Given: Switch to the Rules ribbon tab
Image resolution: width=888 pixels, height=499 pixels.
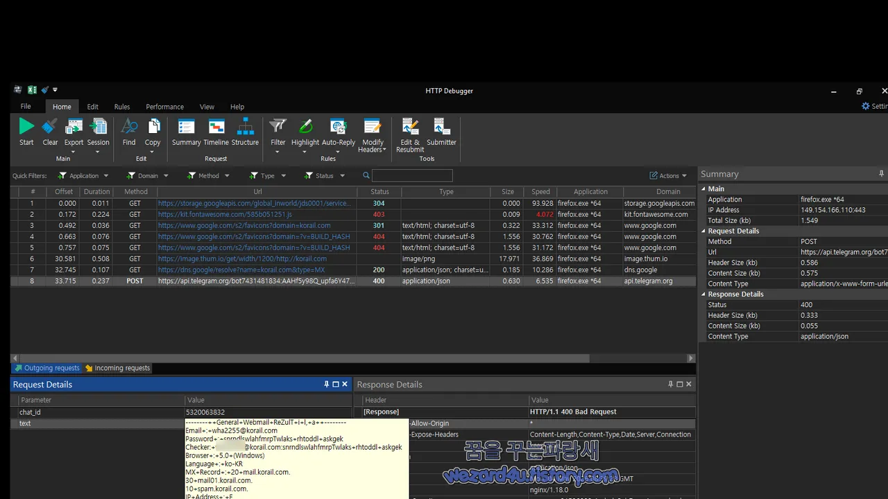Looking at the screenshot, I should tap(122, 107).
